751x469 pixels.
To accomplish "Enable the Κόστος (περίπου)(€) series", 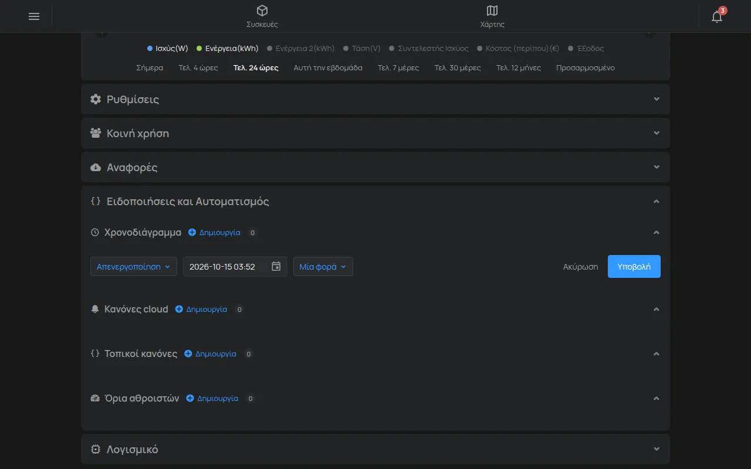I will [x=518, y=49].
